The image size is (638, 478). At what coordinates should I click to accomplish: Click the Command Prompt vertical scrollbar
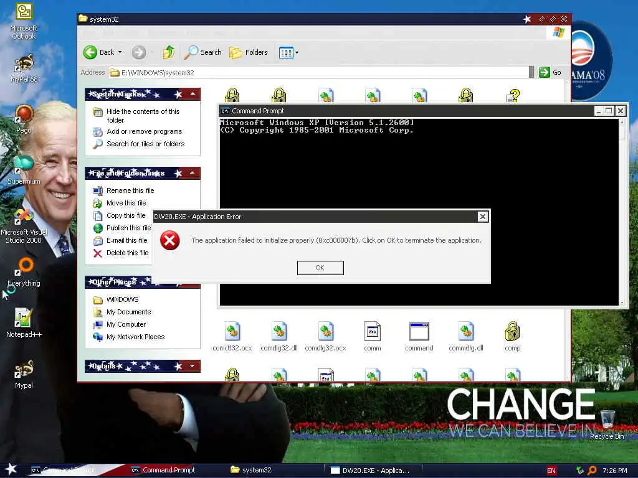(x=622, y=212)
